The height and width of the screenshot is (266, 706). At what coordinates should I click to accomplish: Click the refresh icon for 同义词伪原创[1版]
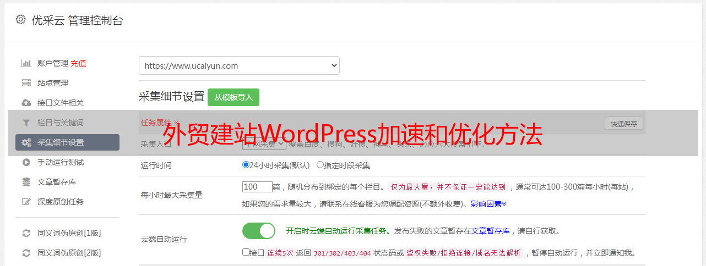point(26,233)
